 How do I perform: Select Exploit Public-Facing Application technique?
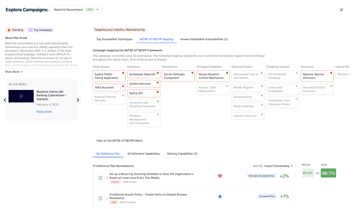[x=109, y=76]
